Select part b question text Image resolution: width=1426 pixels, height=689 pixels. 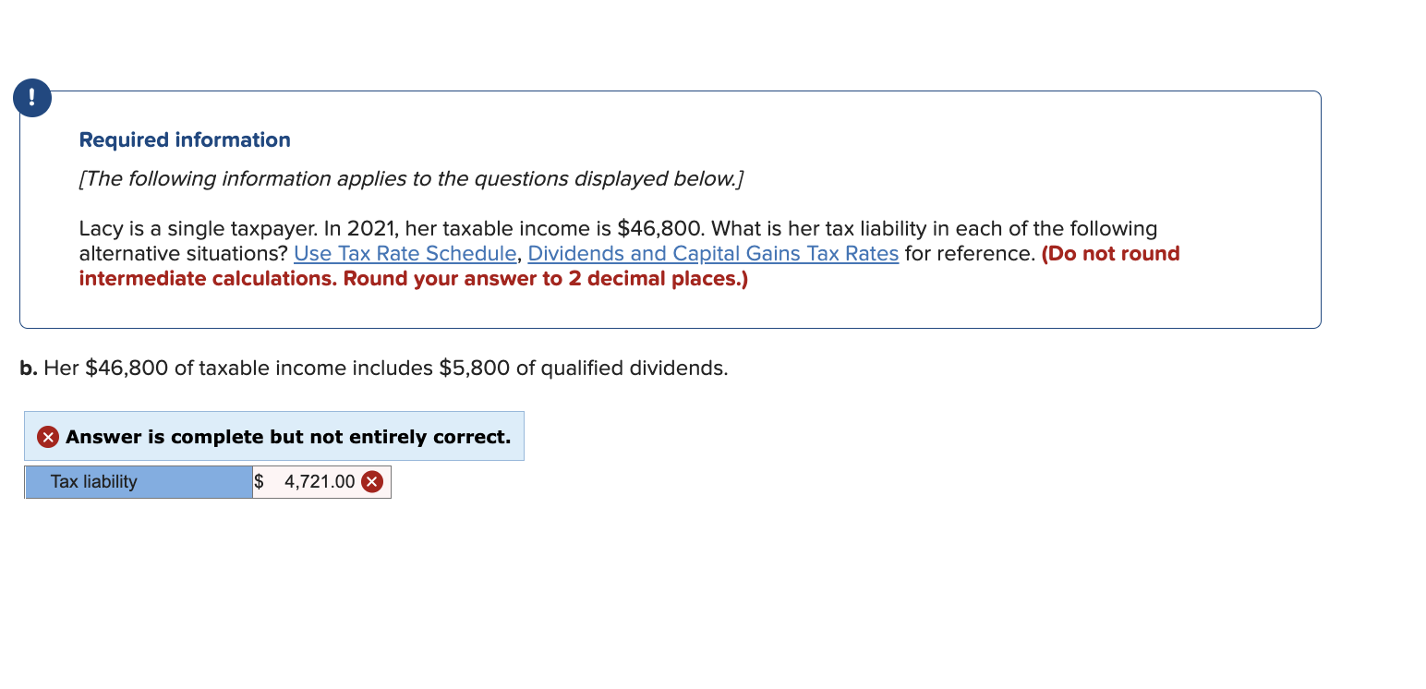[x=373, y=368]
